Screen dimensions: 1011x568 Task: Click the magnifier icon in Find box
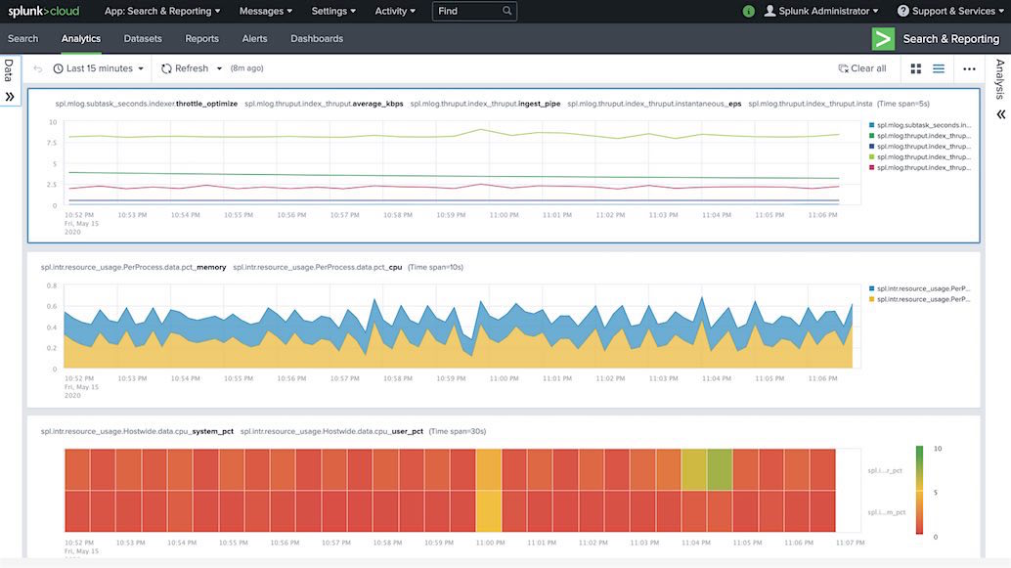[x=506, y=11]
